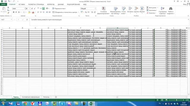Open the Очистить clear command

(151, 13)
